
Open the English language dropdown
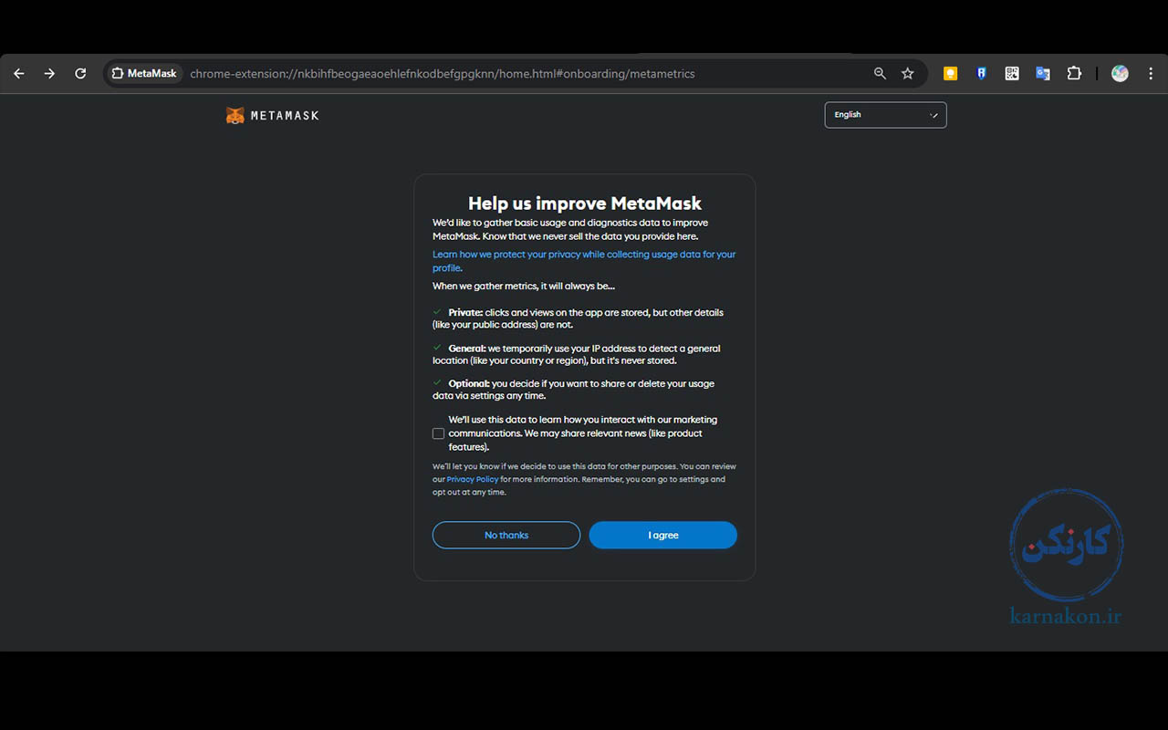[885, 115]
